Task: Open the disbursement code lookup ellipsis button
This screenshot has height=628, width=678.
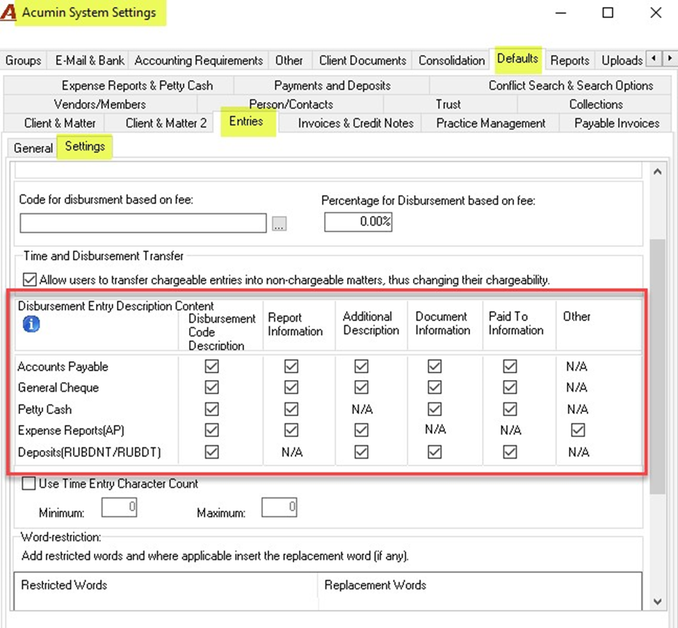Action: pyautogui.click(x=280, y=224)
